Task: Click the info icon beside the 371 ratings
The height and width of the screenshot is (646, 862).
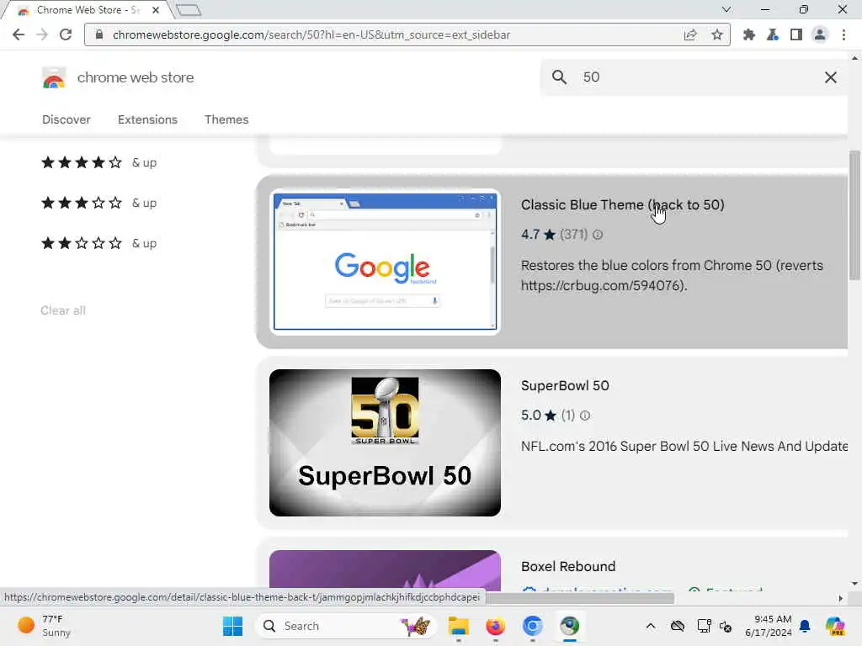Action: 598,235
